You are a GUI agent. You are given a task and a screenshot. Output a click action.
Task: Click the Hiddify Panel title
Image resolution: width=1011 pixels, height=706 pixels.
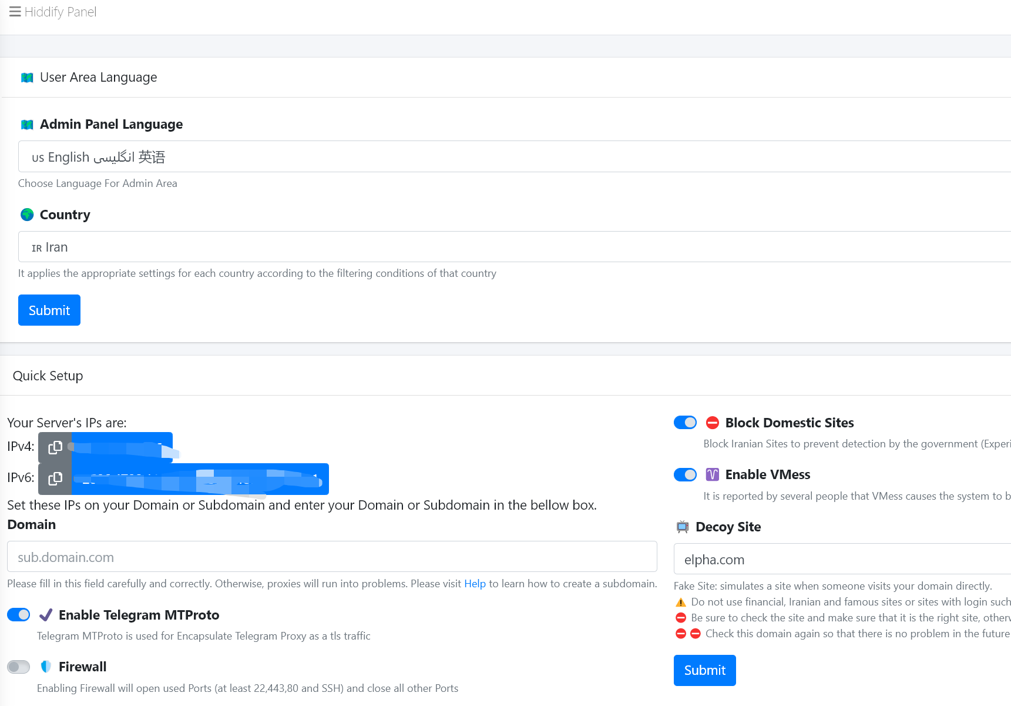pos(61,12)
